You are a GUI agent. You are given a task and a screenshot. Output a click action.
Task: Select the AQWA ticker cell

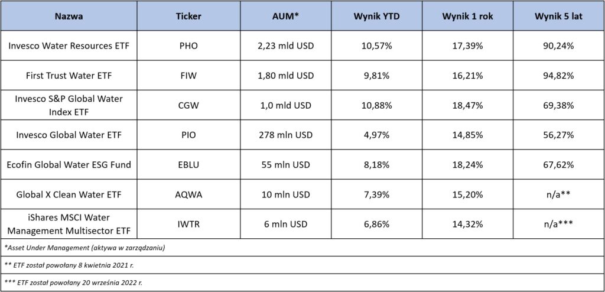click(188, 194)
